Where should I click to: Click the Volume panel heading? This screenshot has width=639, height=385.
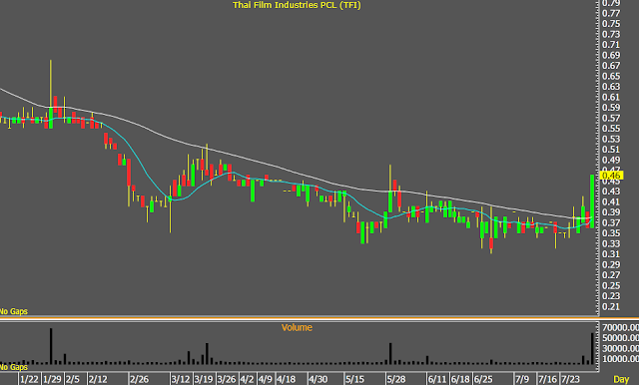(x=297, y=327)
